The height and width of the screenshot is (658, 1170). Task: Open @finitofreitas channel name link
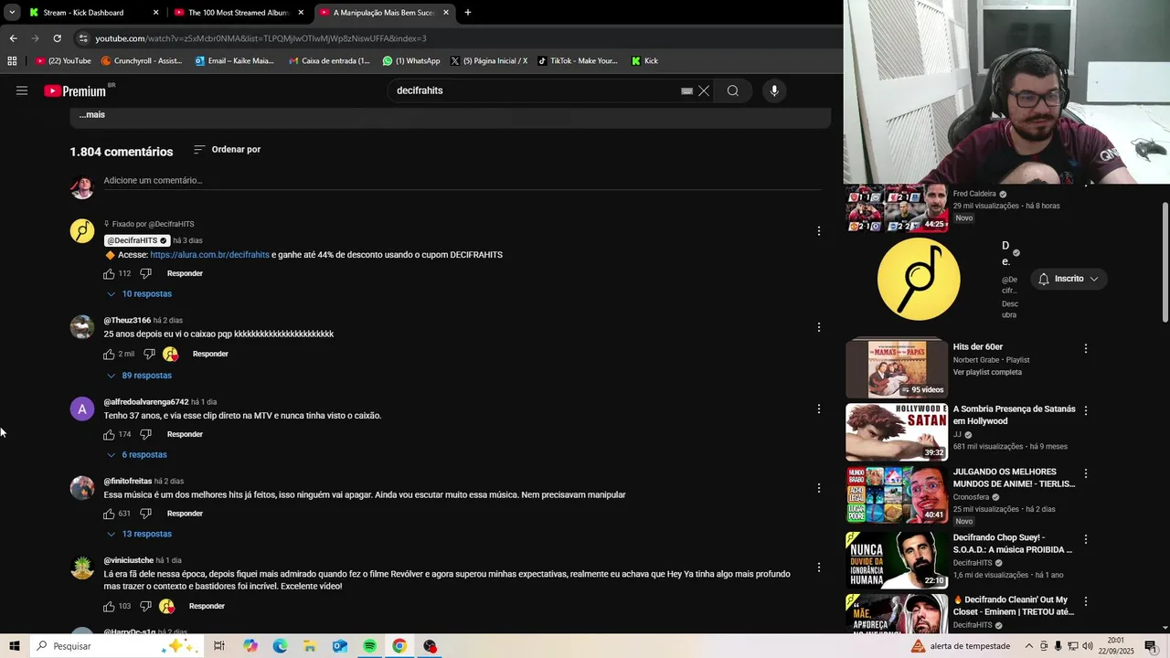tap(128, 482)
